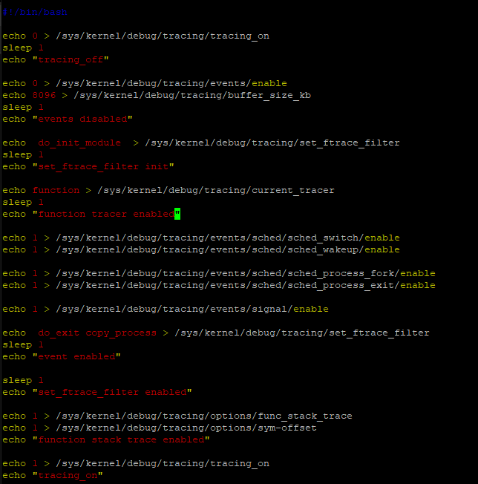Click the events/enable path line with echo 0
The image size is (478, 484).
[145, 84]
